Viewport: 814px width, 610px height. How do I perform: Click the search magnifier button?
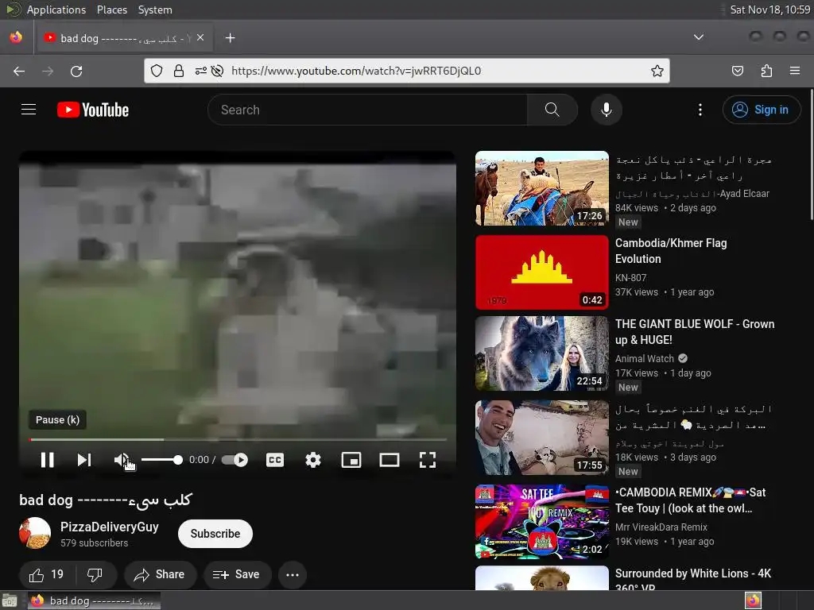tap(552, 110)
